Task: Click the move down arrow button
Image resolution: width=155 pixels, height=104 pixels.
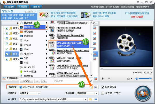Action: pos(44,81)
